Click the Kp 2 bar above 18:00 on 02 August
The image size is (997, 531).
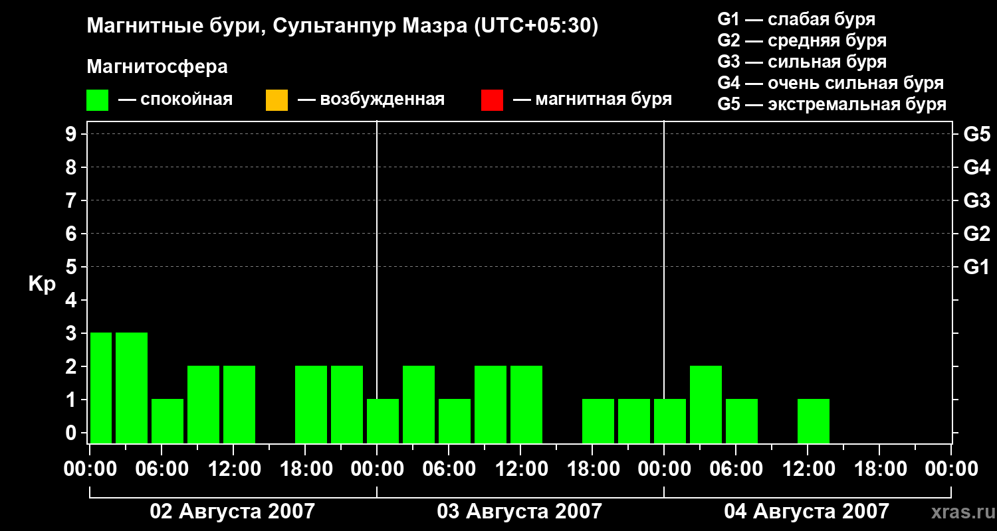coord(311,404)
